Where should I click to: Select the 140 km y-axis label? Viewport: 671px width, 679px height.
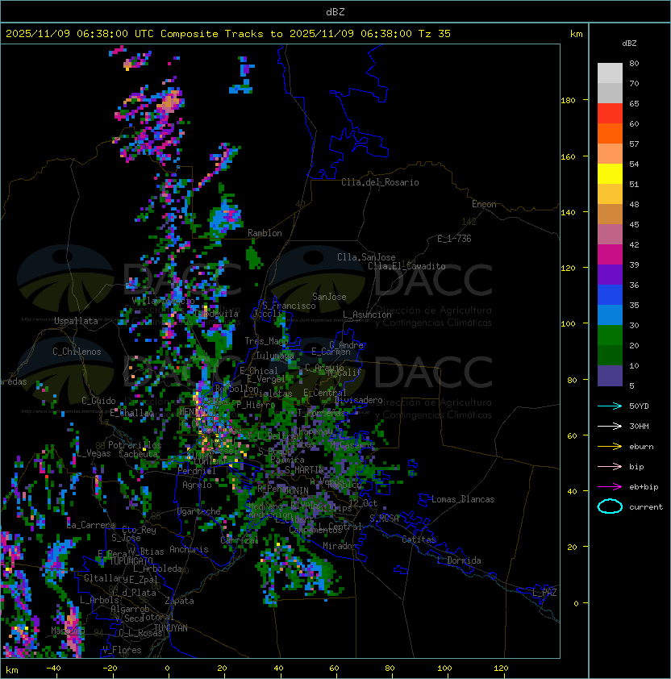568,213
